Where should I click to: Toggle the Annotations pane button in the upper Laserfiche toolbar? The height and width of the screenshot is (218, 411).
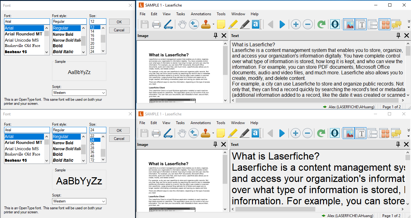pyautogui.click(x=396, y=24)
